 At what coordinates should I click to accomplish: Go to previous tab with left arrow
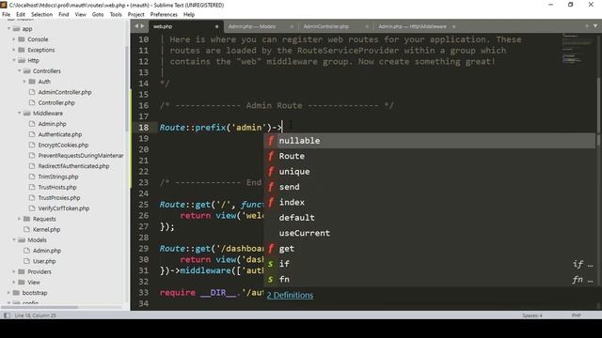(136, 26)
